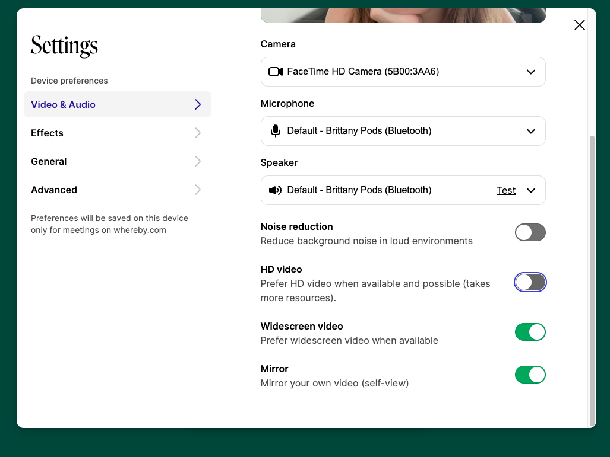The width and height of the screenshot is (610, 457).
Task: Enable the Noise reduction toggle
Action: click(530, 232)
